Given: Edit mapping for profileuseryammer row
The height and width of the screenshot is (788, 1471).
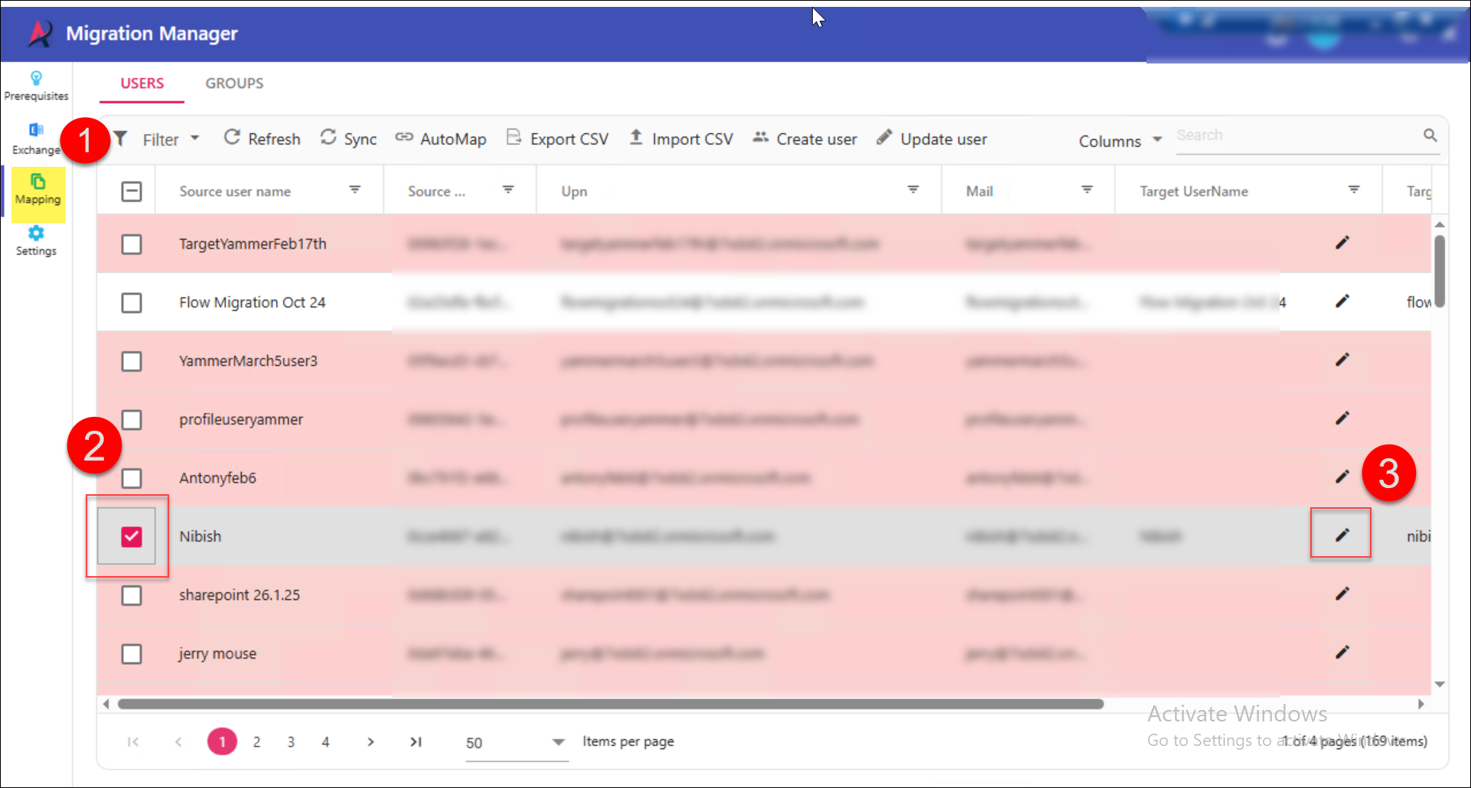Looking at the screenshot, I should click(1342, 418).
